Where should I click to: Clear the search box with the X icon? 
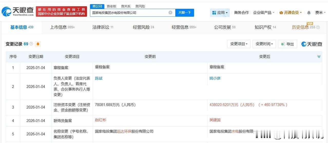tap(170, 13)
